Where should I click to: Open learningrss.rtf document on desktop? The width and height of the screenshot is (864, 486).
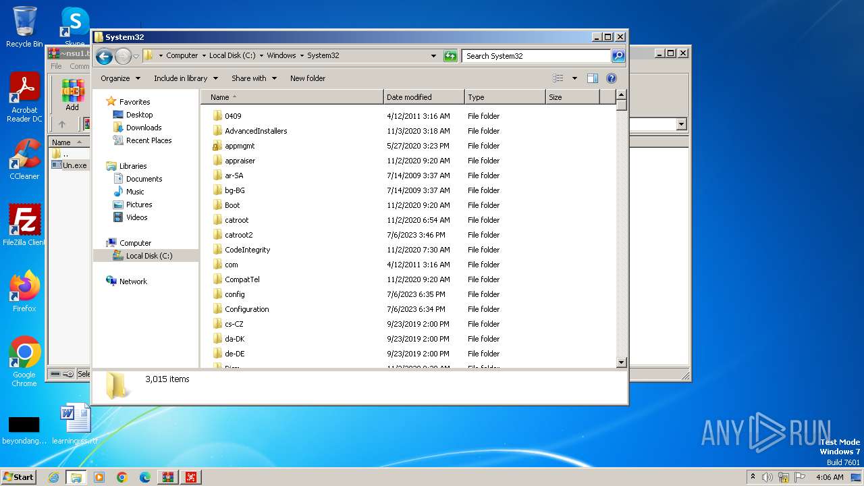(x=75, y=425)
